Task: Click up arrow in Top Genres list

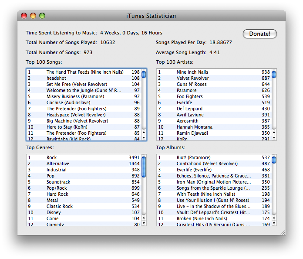Action: [144, 218]
